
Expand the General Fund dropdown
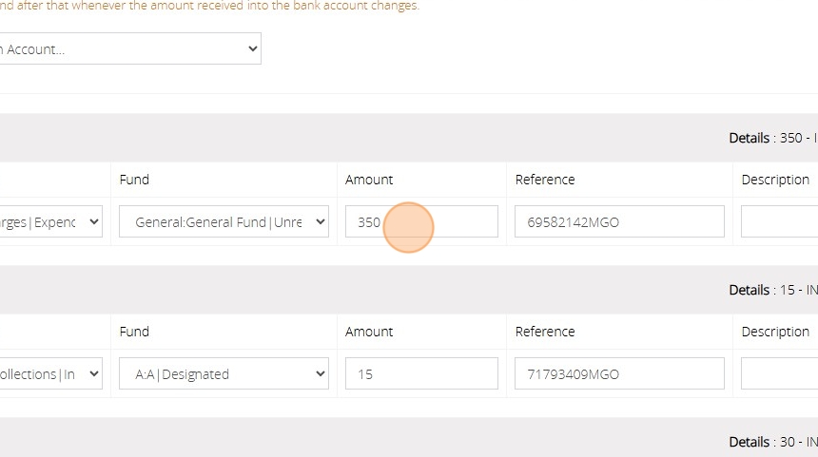click(224, 222)
